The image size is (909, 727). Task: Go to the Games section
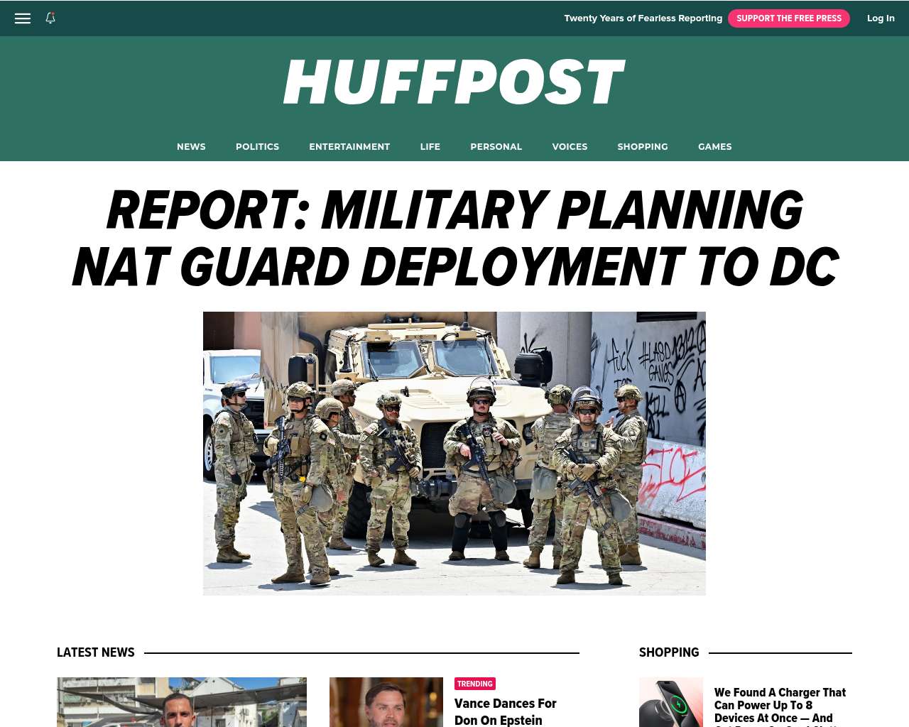click(x=714, y=147)
